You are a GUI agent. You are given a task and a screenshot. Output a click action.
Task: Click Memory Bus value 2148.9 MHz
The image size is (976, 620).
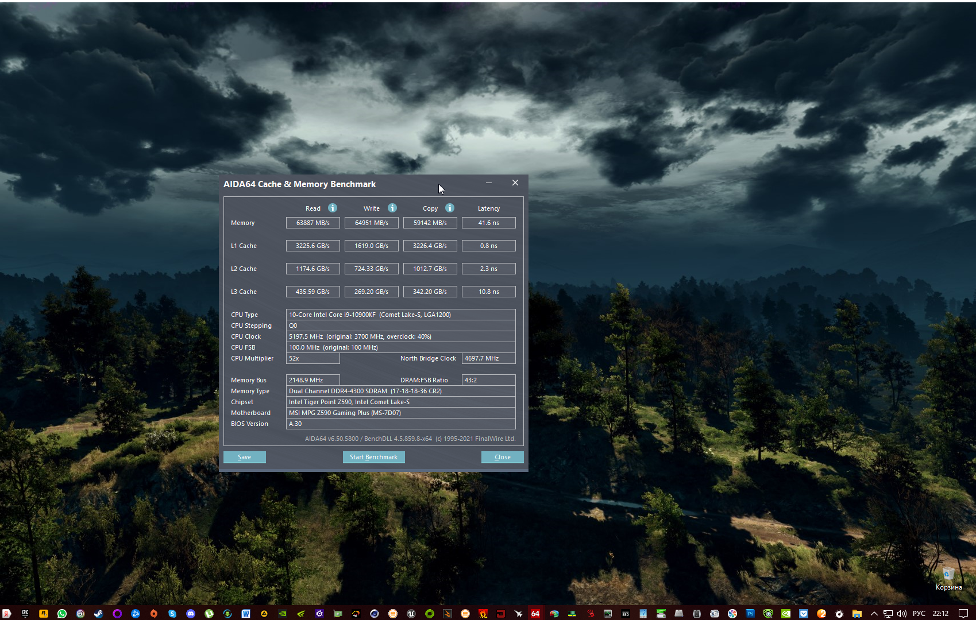pyautogui.click(x=313, y=380)
